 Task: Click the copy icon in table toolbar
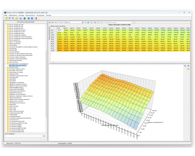[92, 23]
